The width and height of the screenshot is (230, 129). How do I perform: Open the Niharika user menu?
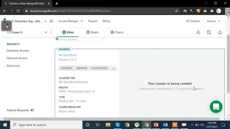[213, 21]
